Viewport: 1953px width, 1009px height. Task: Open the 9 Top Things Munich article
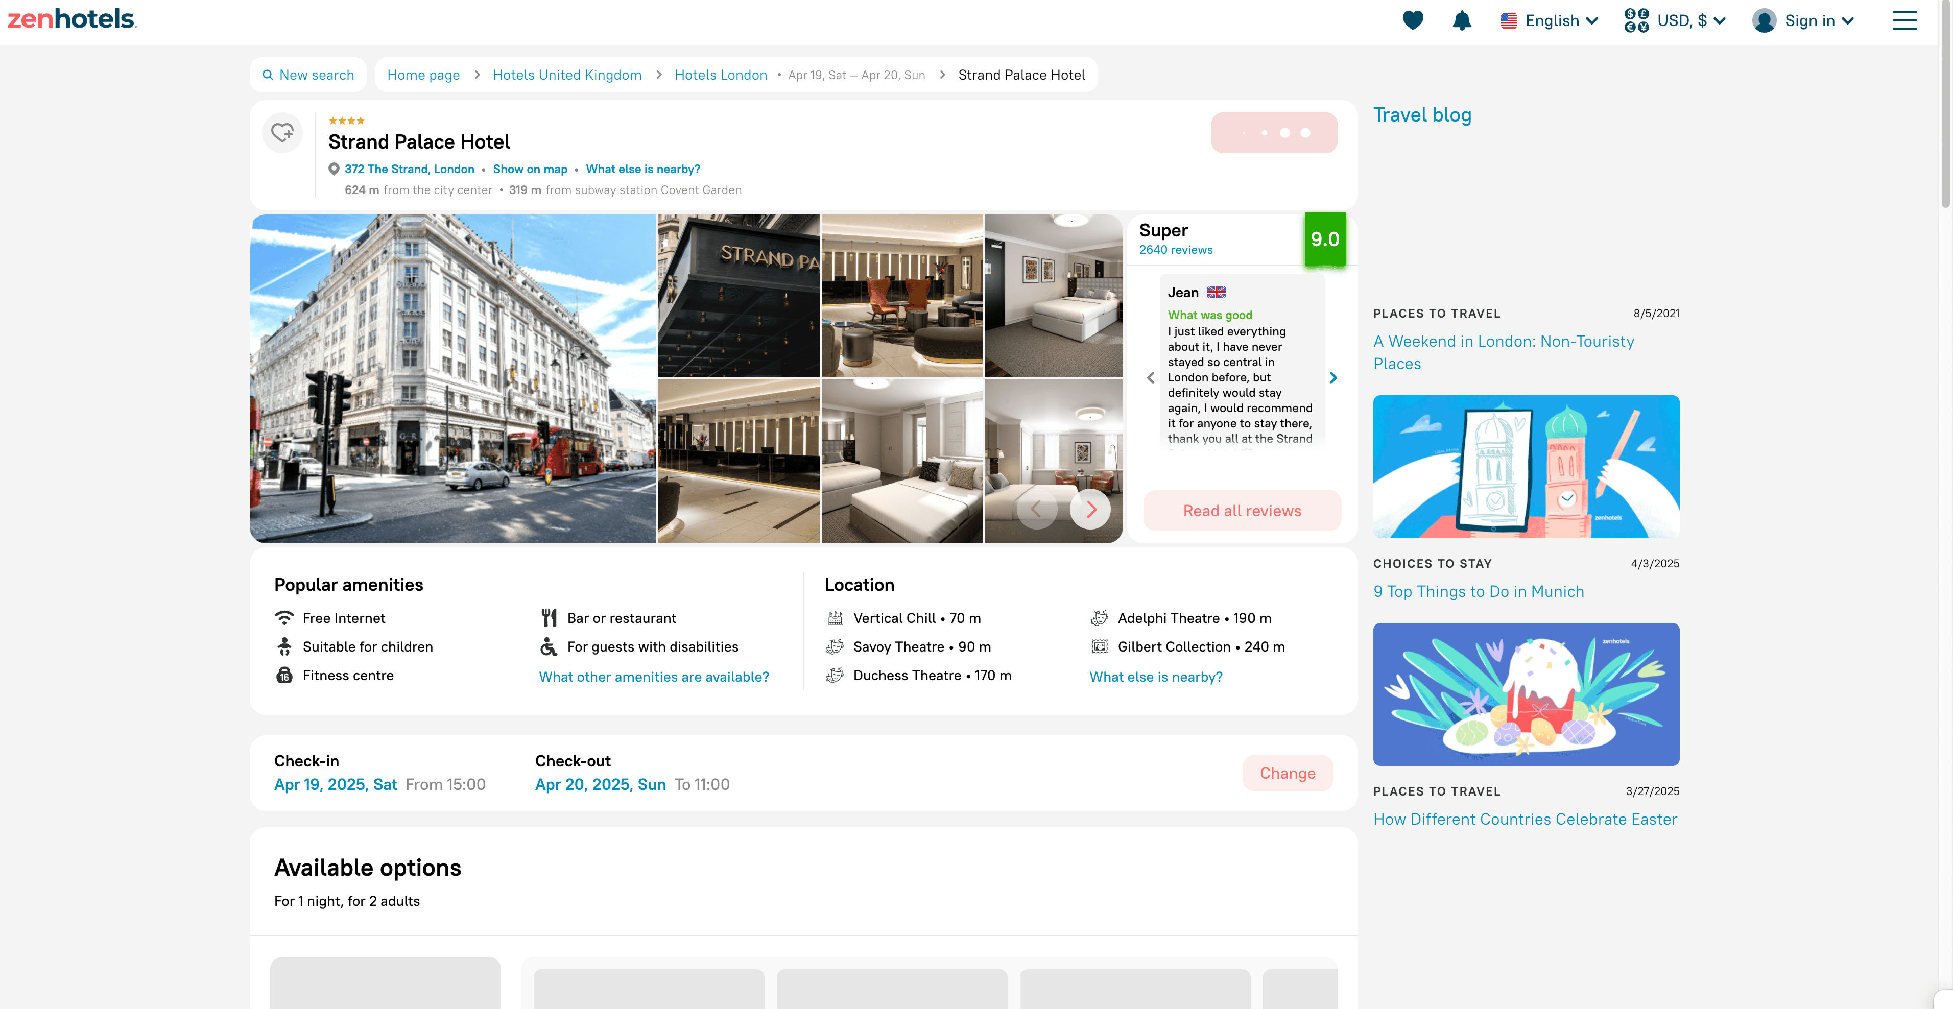click(x=1478, y=591)
